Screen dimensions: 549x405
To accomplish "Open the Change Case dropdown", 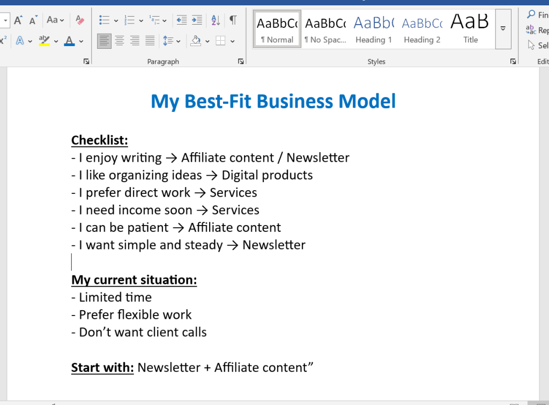I will 53,19.
